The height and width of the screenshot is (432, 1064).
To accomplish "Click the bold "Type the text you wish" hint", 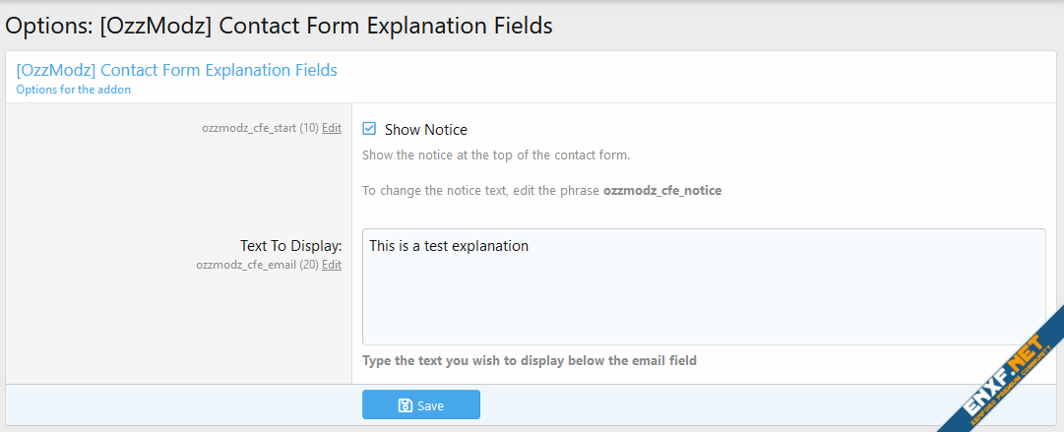I will pyautogui.click(x=529, y=361).
